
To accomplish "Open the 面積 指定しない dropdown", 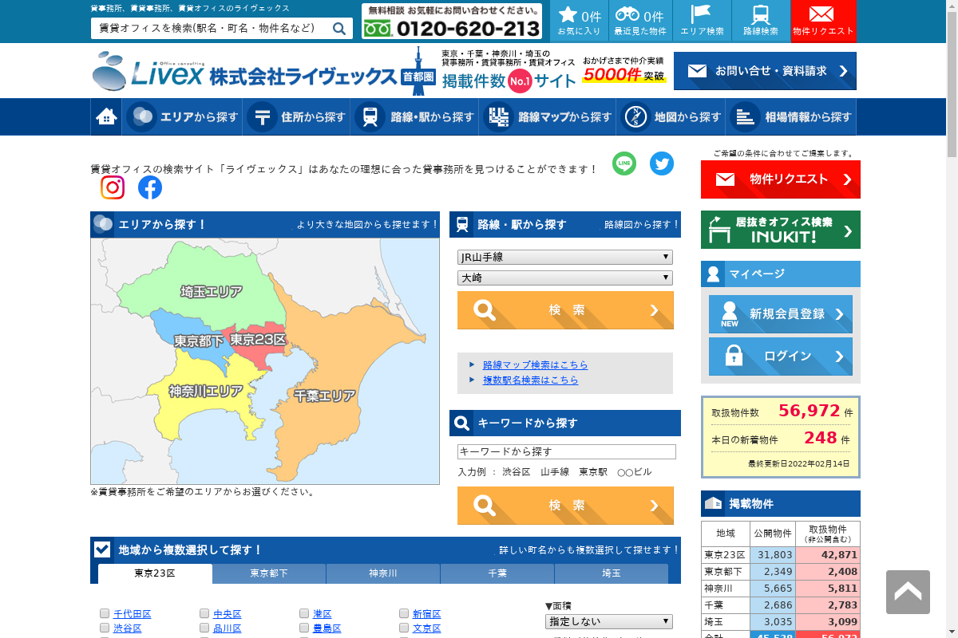I will (x=609, y=621).
